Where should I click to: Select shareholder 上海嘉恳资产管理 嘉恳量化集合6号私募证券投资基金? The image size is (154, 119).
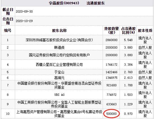pyautogui.click(x=59, y=114)
